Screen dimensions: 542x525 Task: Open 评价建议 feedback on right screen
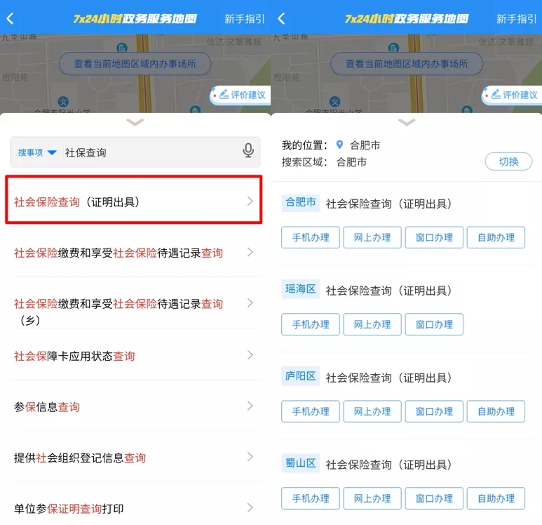click(x=512, y=95)
